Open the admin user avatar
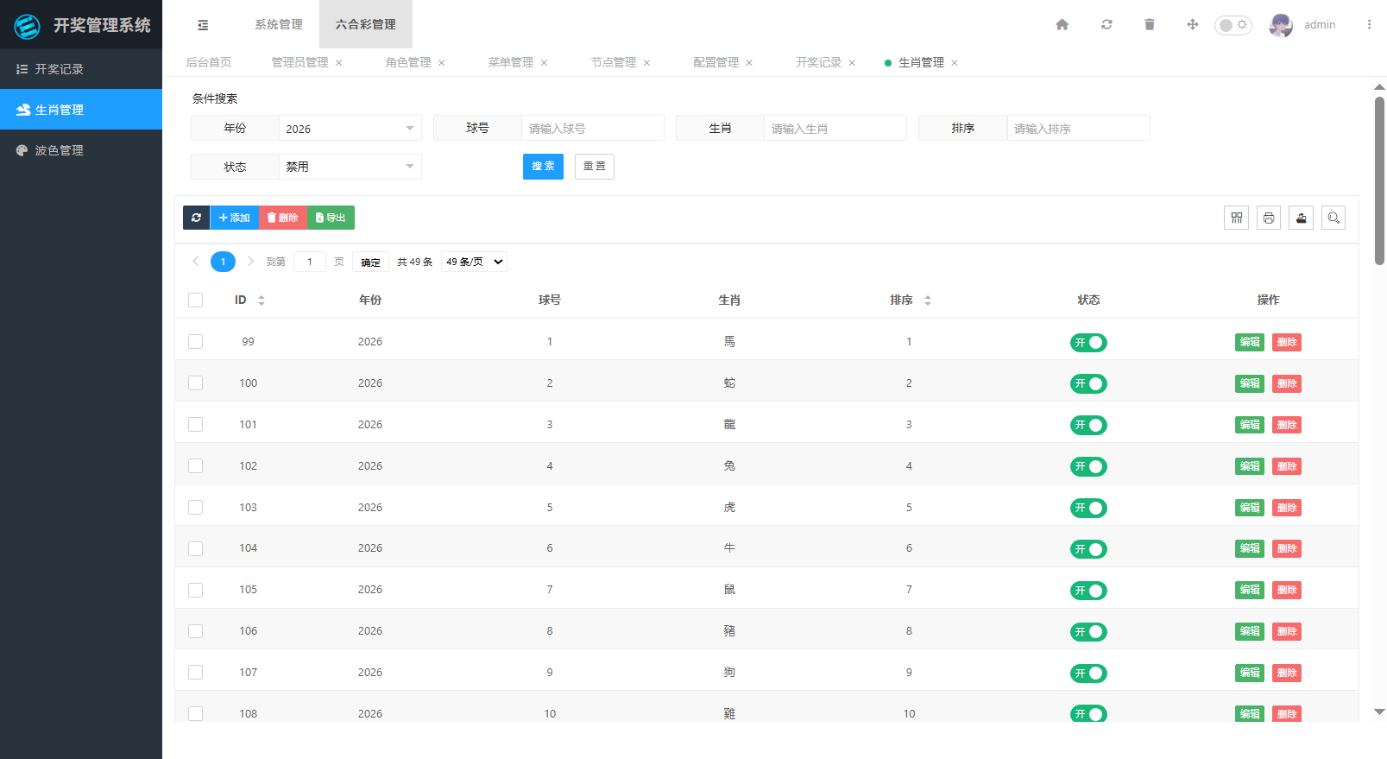 tap(1281, 25)
